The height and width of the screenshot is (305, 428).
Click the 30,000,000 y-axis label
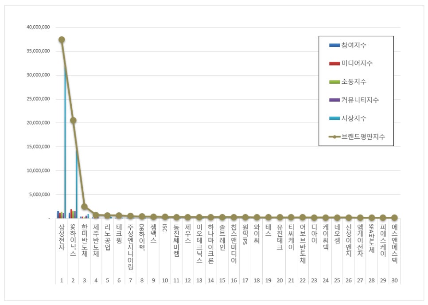pyautogui.click(x=38, y=75)
